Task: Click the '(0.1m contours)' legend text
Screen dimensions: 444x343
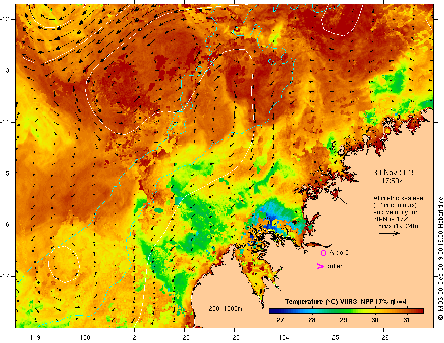Action: pos(395,205)
